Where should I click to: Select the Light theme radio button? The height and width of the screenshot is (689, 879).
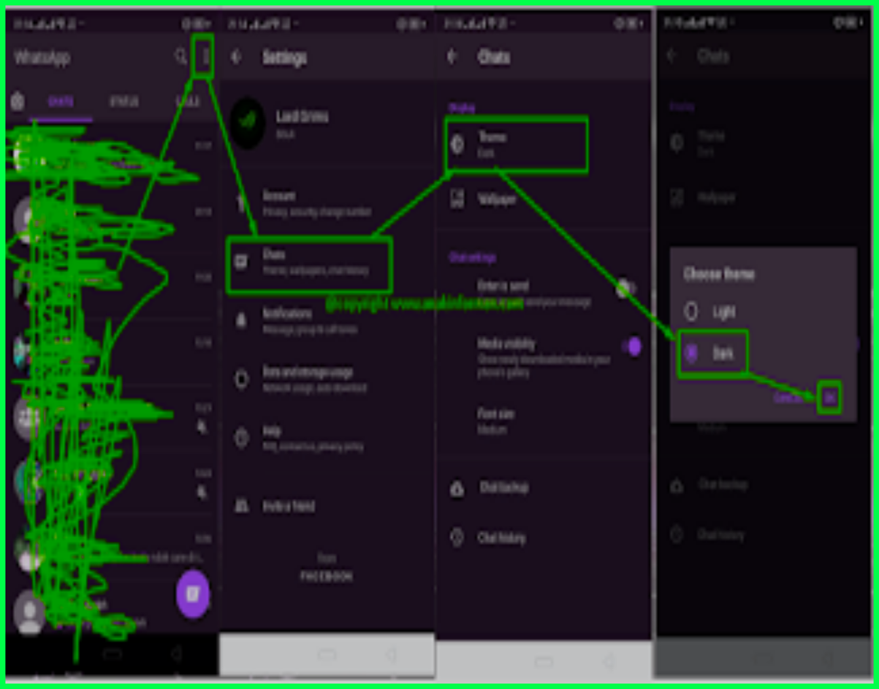pyautogui.click(x=690, y=311)
